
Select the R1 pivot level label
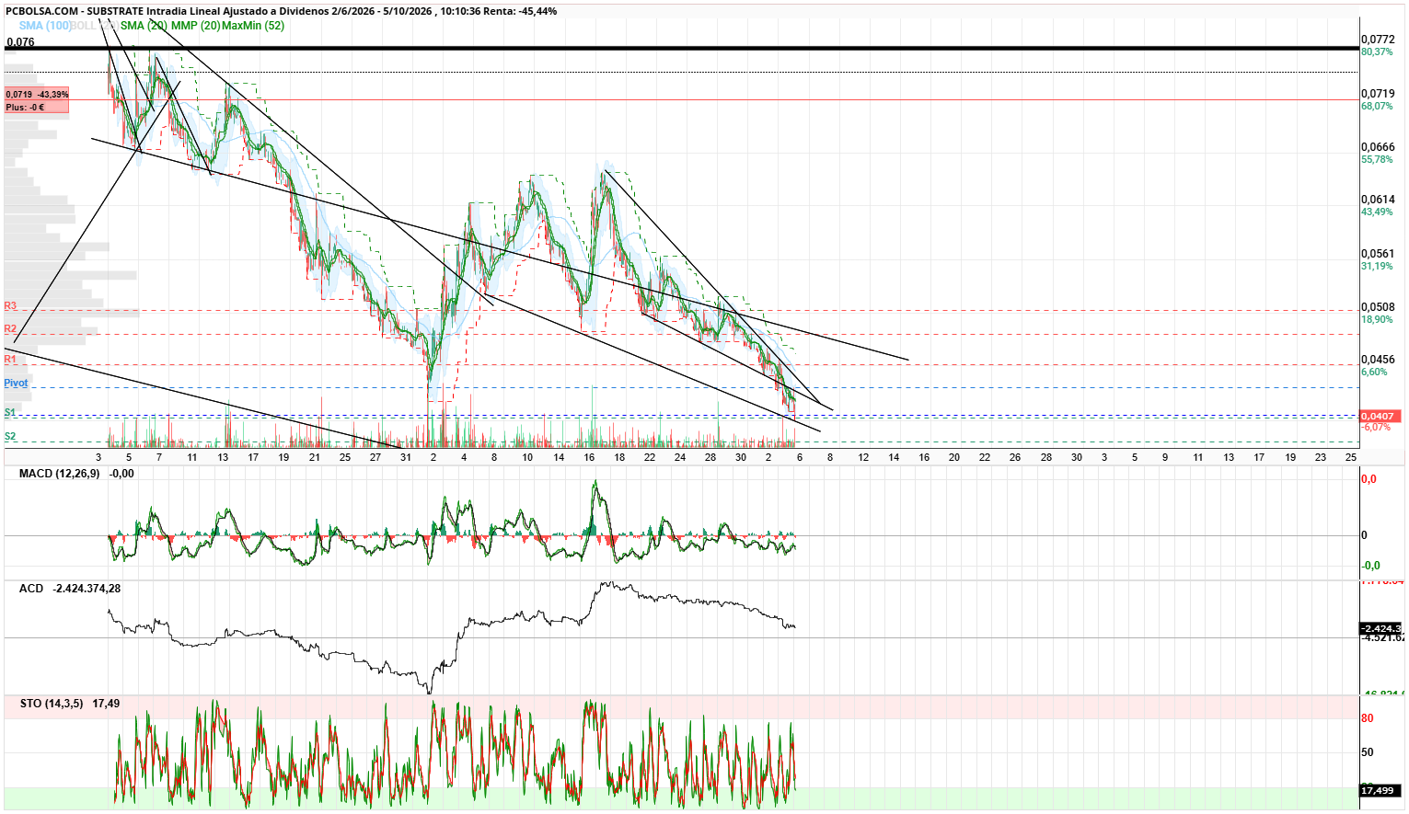coord(10,360)
